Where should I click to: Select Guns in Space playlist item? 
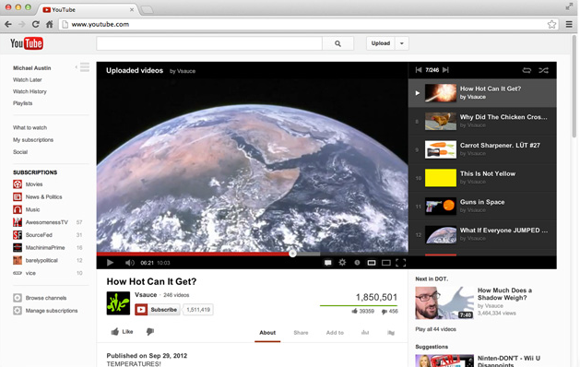tap(482, 206)
